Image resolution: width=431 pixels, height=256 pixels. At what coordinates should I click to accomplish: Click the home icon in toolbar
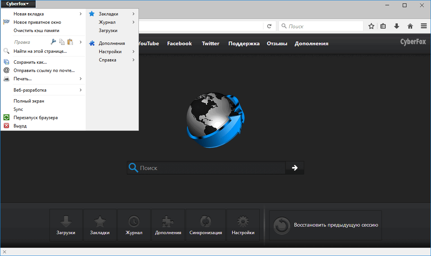(x=410, y=26)
